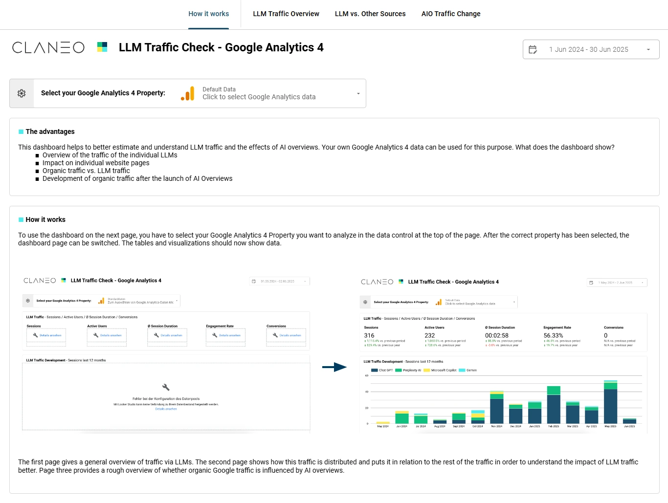The height and width of the screenshot is (503, 668).
Task: Expand the Google Analytics property dropdown arrow
Action: point(358,93)
